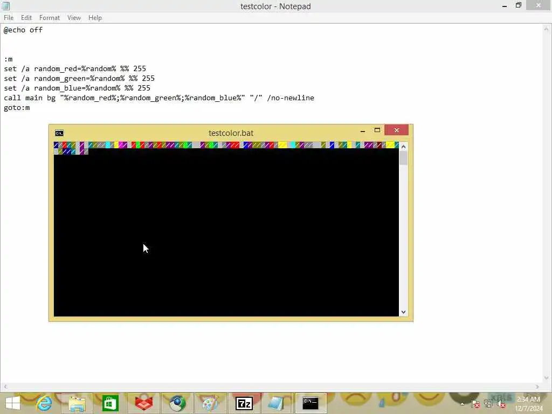Click the '@echo off' line in Notepad
Image resolution: width=552 pixels, height=414 pixels.
point(23,30)
